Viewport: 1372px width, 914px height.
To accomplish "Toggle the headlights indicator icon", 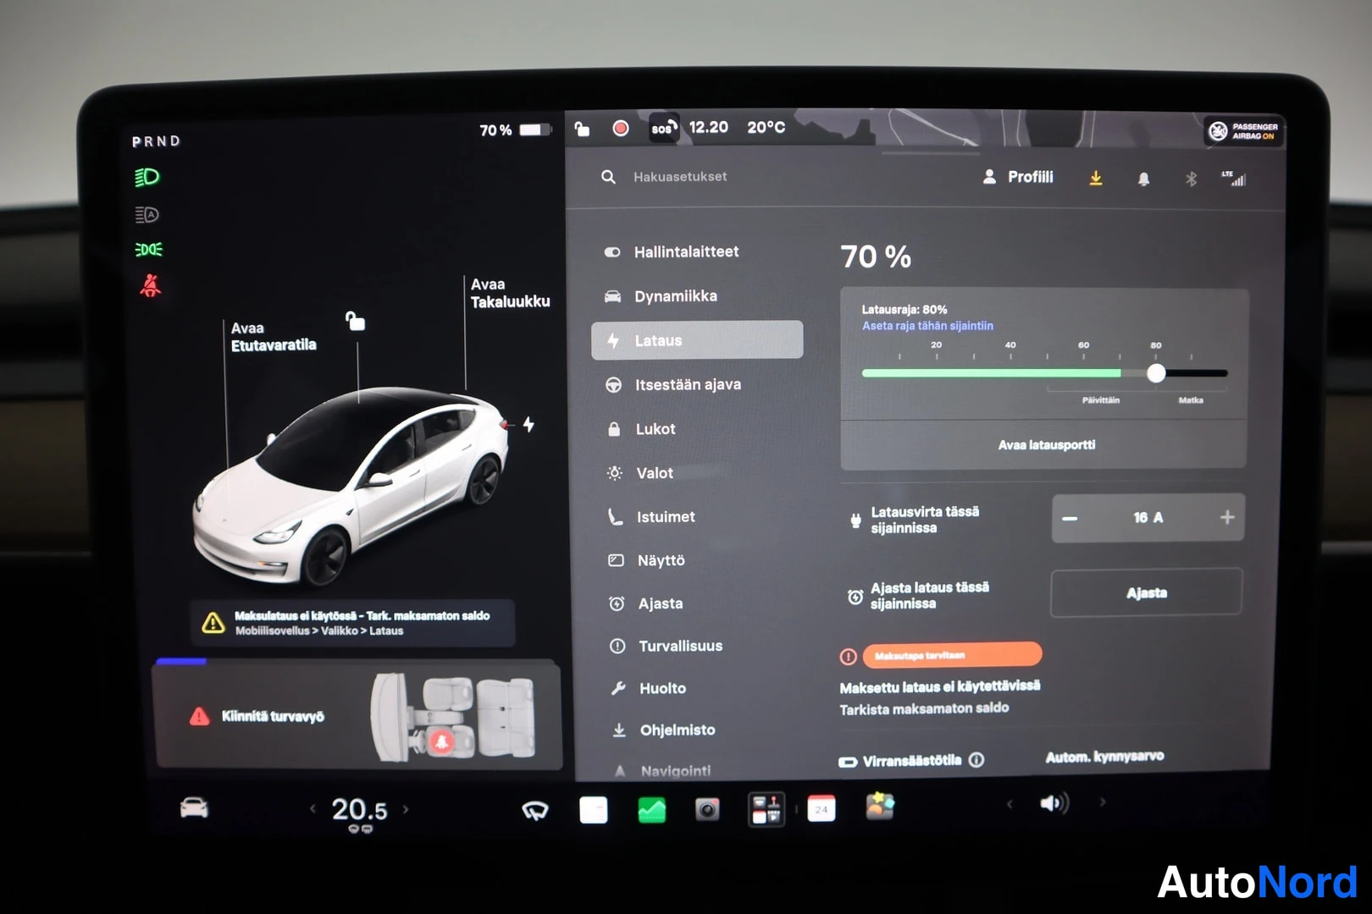I will point(147,177).
